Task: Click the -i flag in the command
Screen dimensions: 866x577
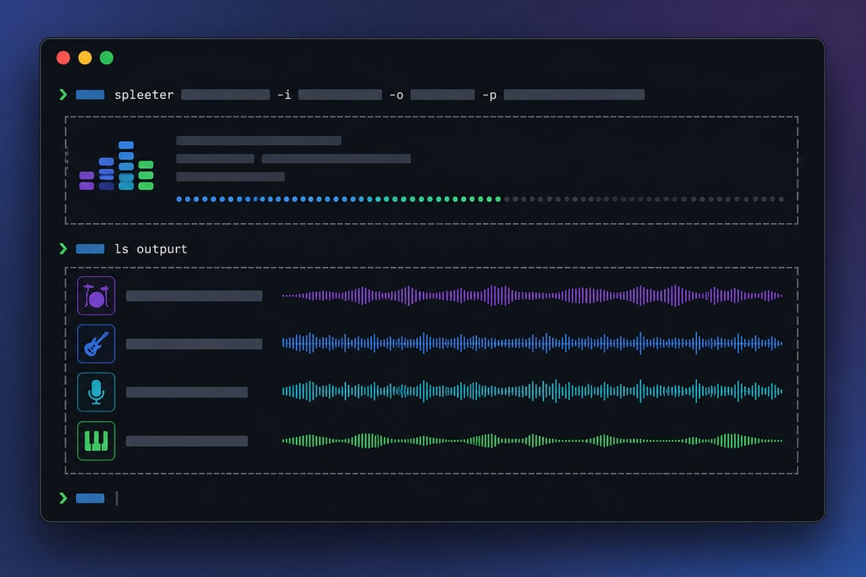Action: coord(284,95)
